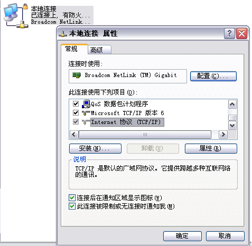Click the list scroll up arrow
252x246 pixels.
tap(232, 105)
